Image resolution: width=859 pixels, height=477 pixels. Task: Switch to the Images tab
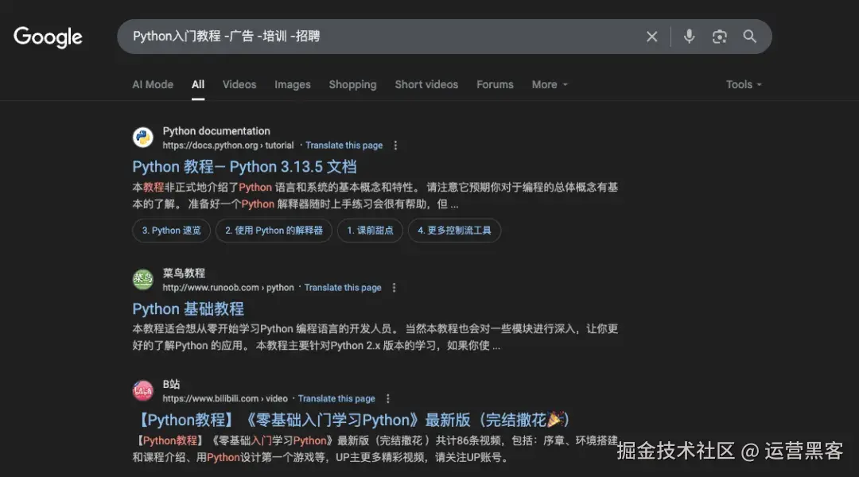point(292,84)
